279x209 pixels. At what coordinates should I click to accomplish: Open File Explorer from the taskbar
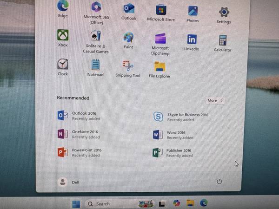click(190, 203)
